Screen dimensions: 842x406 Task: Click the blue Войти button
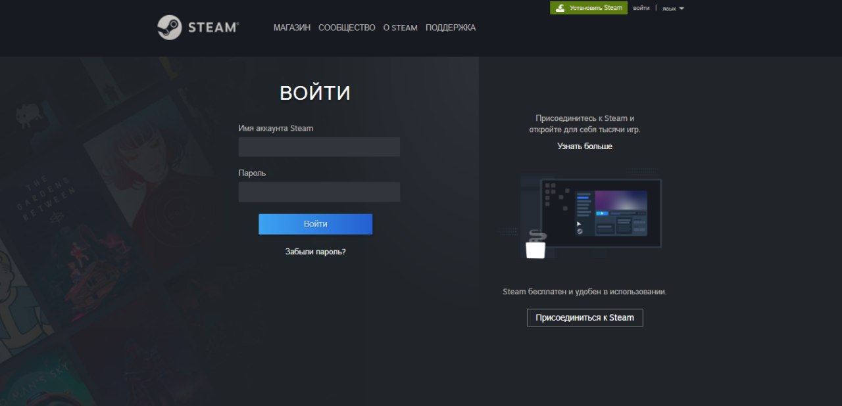pos(315,224)
